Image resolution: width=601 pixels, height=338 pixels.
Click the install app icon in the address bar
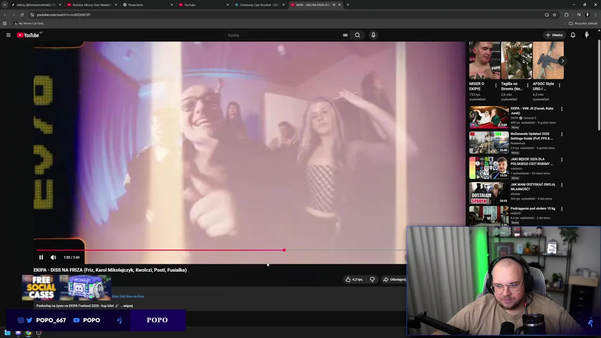pos(547,15)
